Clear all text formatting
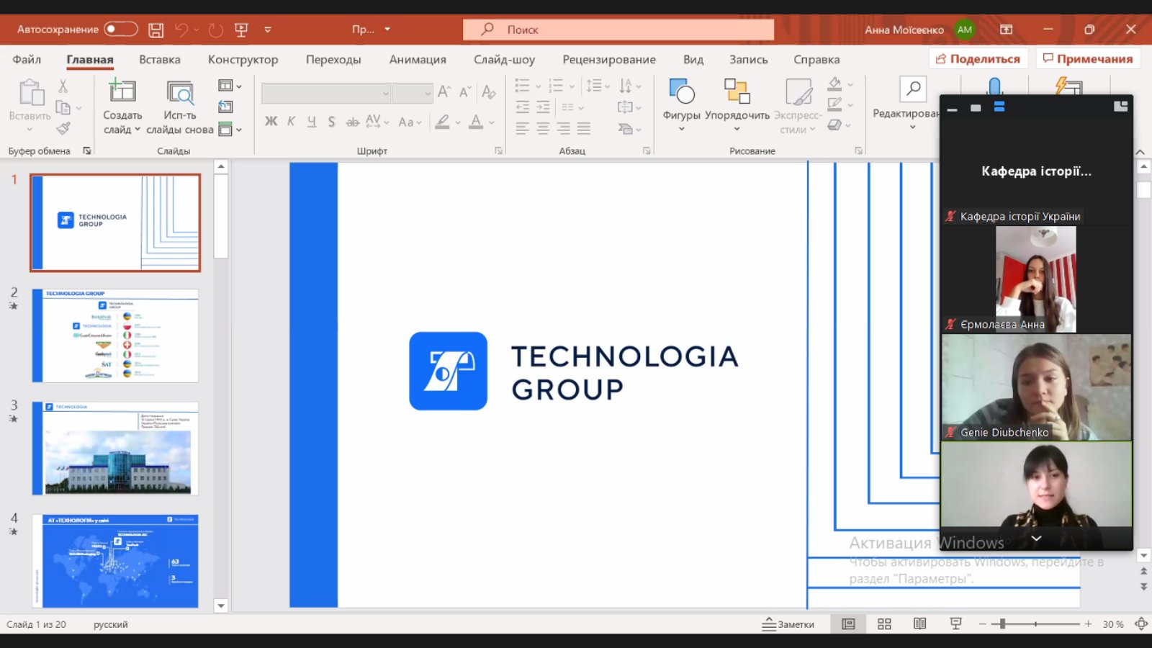The image size is (1152, 648). click(x=489, y=91)
